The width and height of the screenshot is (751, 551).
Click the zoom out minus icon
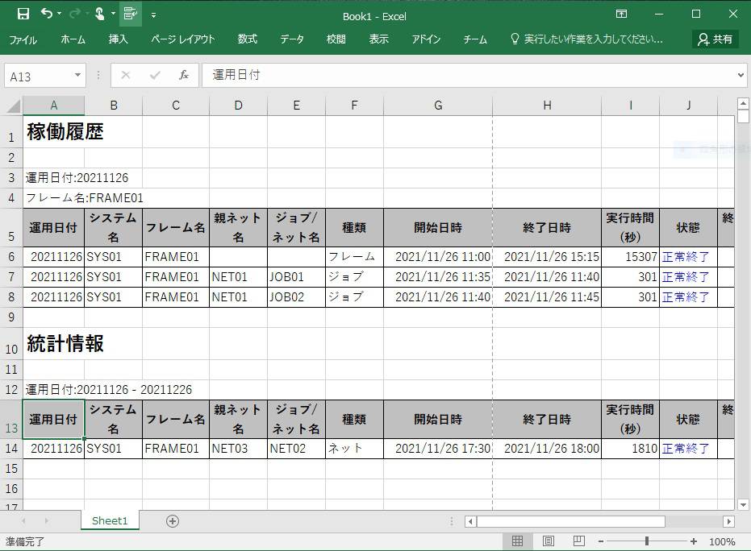click(x=601, y=541)
